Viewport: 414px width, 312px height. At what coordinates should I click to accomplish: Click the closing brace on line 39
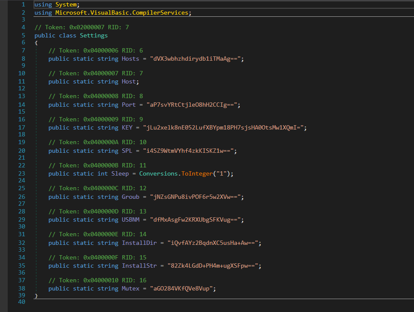(x=36, y=296)
